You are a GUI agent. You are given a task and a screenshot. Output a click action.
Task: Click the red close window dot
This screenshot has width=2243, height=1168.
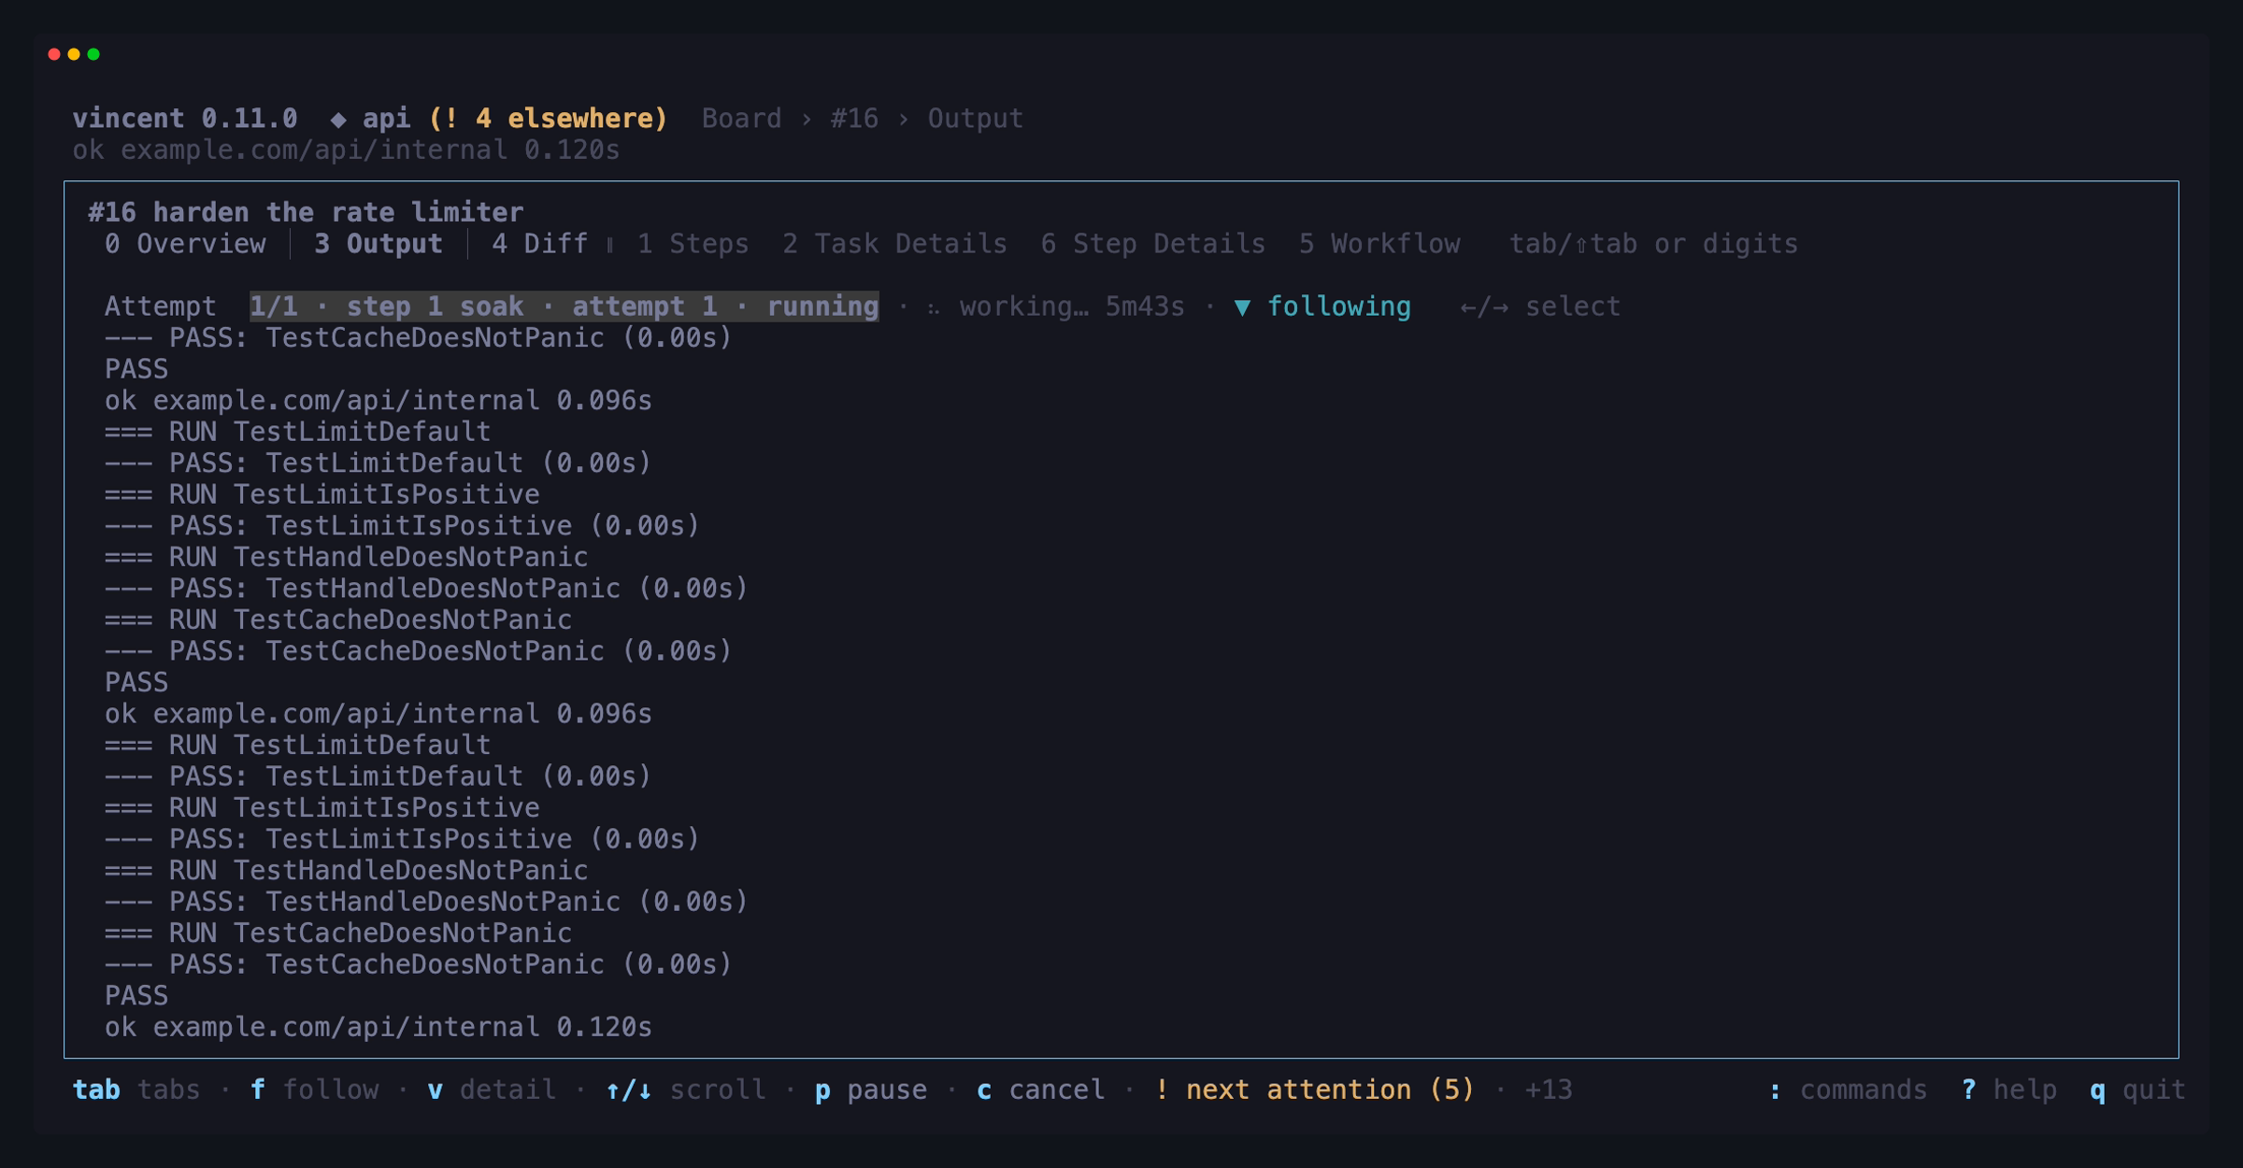(54, 54)
